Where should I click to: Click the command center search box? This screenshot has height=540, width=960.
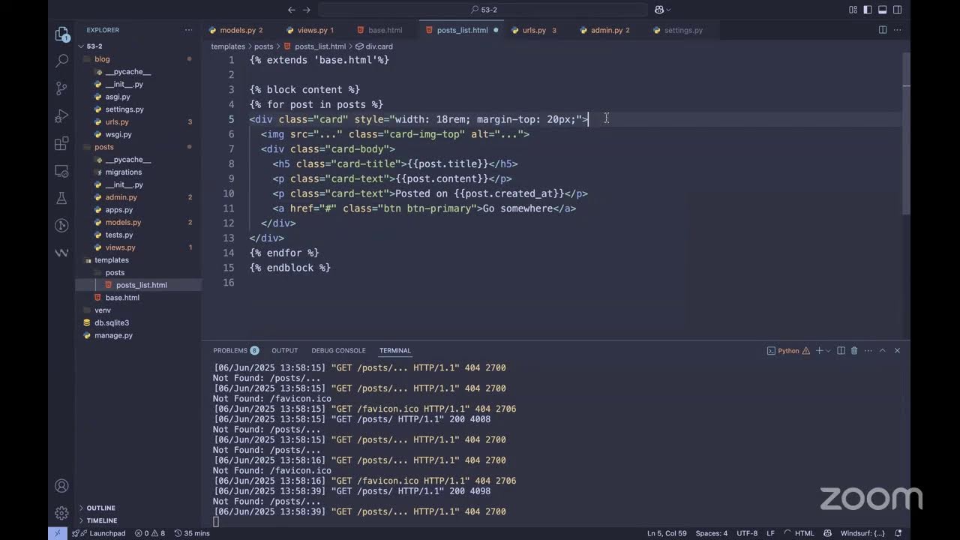483,10
